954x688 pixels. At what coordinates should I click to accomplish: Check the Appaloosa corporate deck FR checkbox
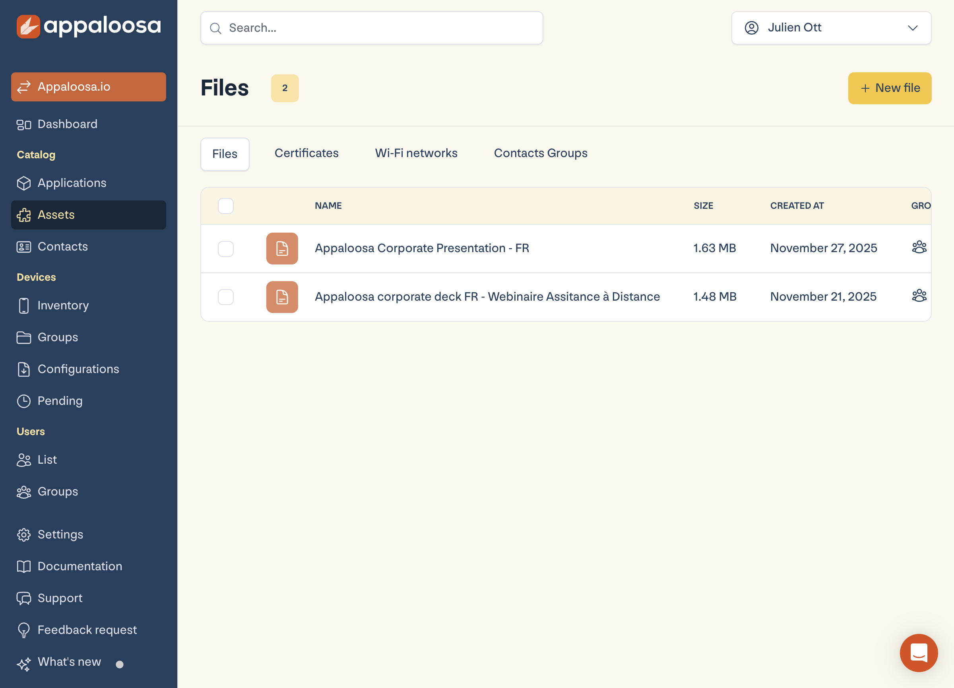226,297
